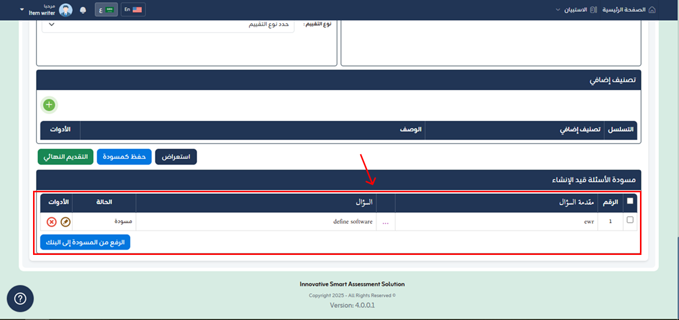
Task: Click the 'ewr' question introduction cell
Action: (496, 222)
